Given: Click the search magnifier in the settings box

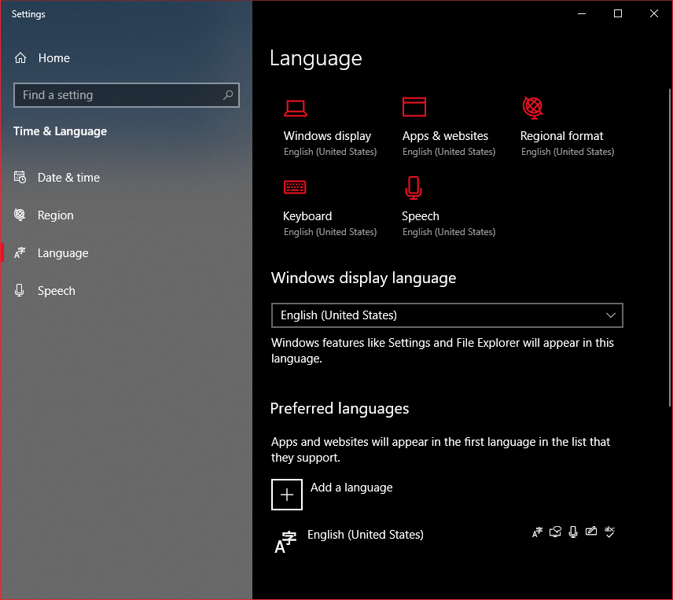Looking at the screenshot, I should [x=227, y=94].
